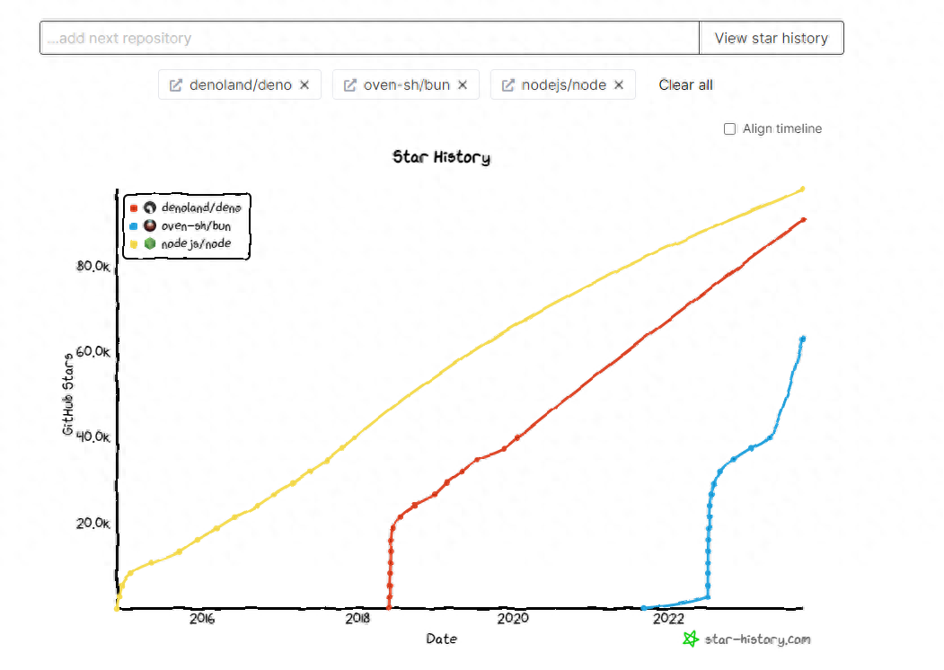Click the Date axis title

pos(441,639)
